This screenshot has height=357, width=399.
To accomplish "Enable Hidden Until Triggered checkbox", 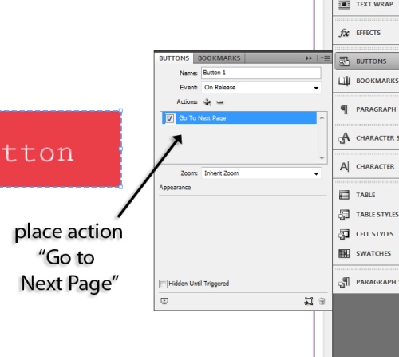I will [x=163, y=284].
